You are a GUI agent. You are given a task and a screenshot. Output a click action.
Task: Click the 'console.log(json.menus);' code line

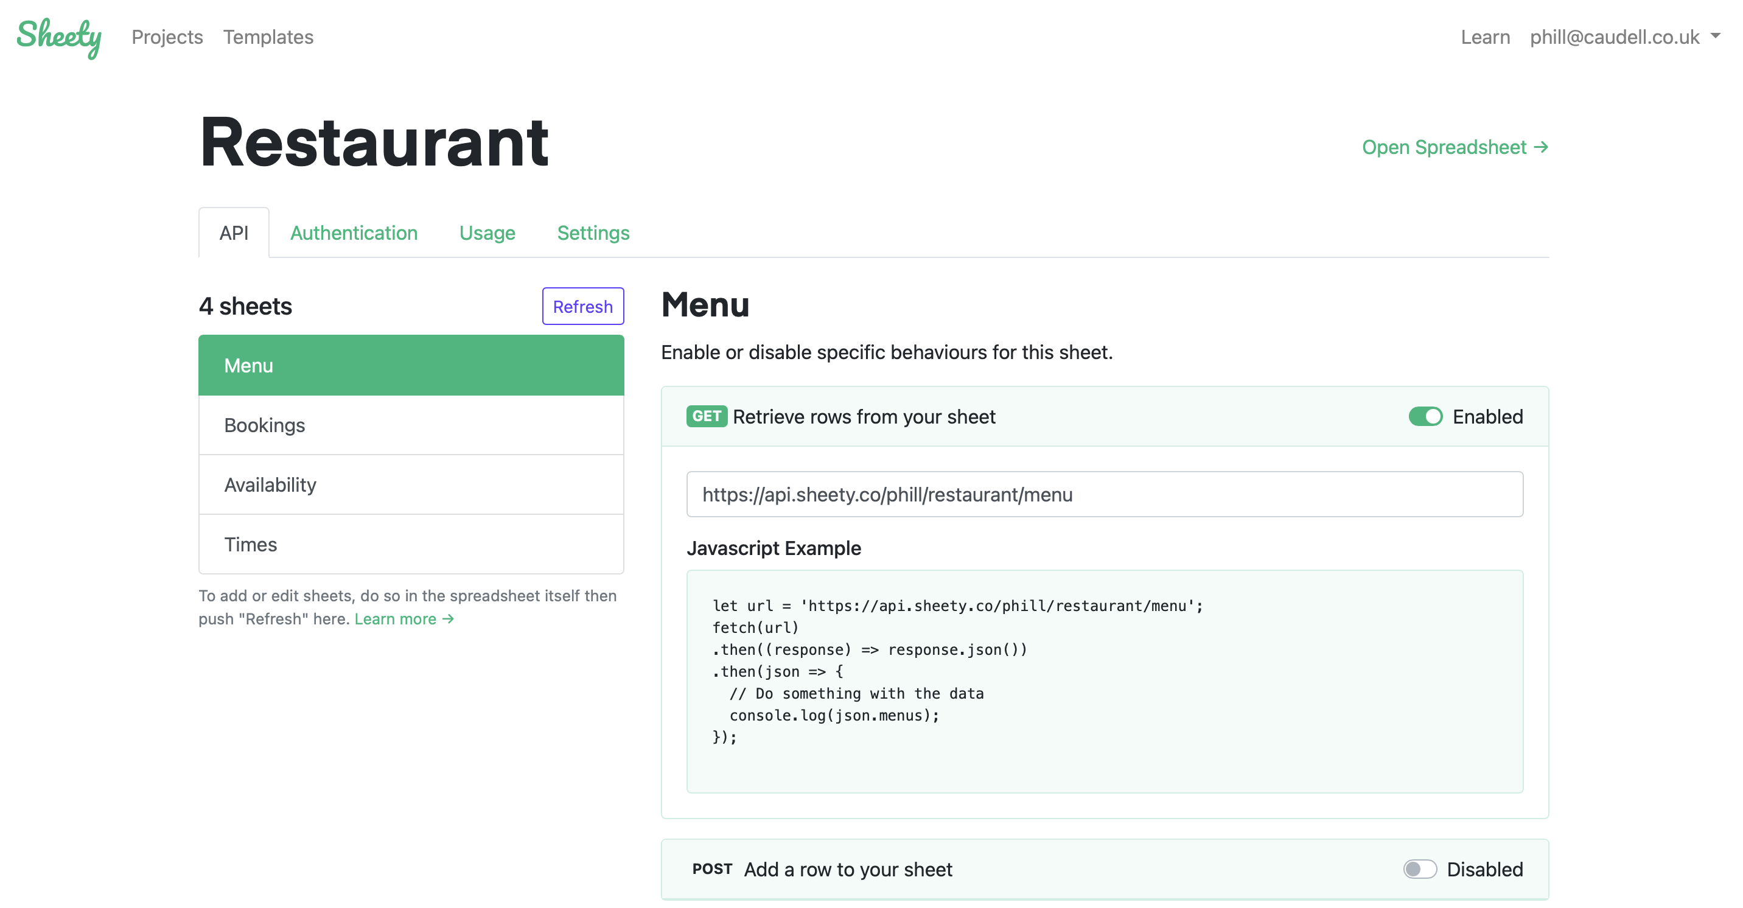834,715
